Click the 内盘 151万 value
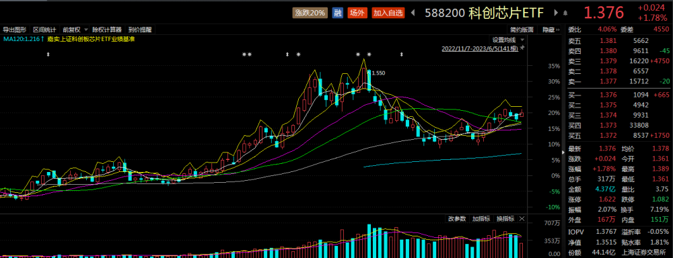Viewport: 673px width, 258px height. (660, 220)
